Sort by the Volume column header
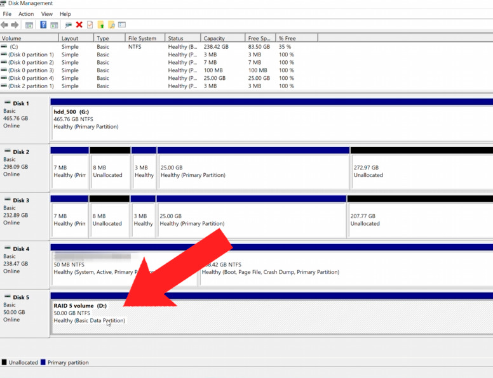The width and height of the screenshot is (493, 378). coord(29,38)
